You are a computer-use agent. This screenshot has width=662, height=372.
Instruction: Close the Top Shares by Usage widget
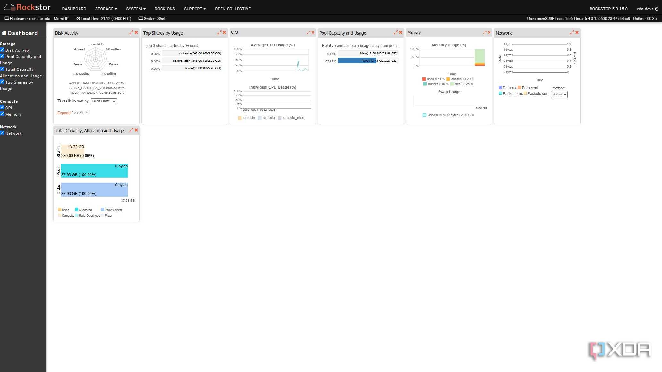tap(224, 32)
